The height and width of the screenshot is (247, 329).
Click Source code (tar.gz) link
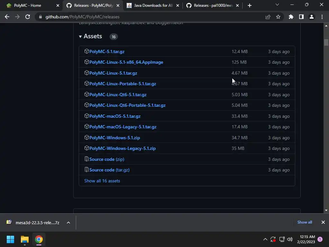pyautogui.click(x=109, y=170)
